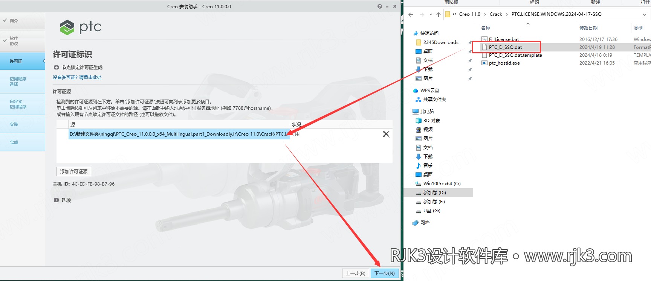Click the WPS云盘 cloud icon

(x=416, y=91)
